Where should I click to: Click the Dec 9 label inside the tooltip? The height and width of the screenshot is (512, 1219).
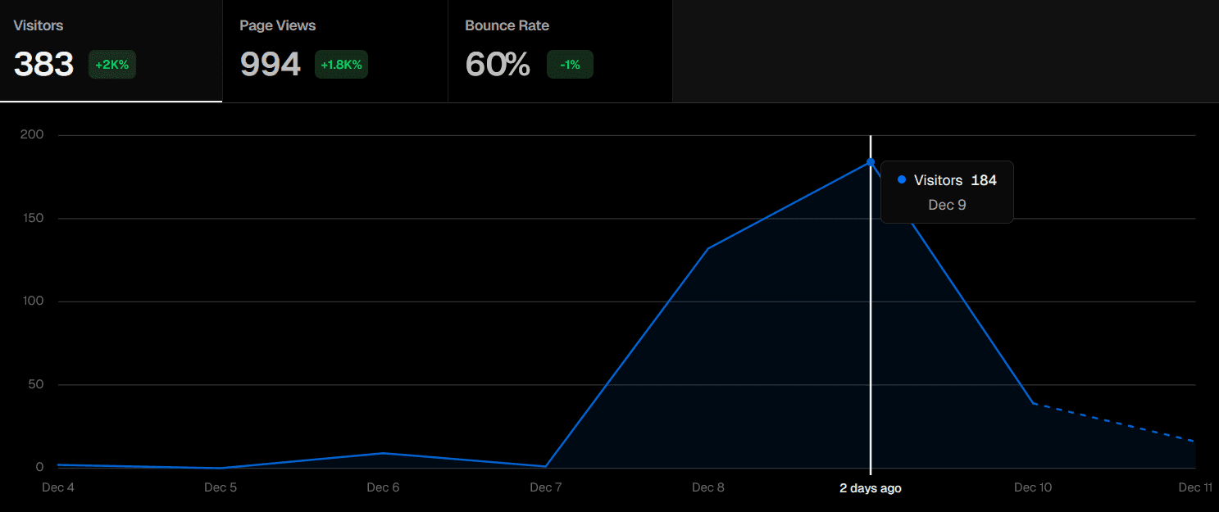point(947,205)
